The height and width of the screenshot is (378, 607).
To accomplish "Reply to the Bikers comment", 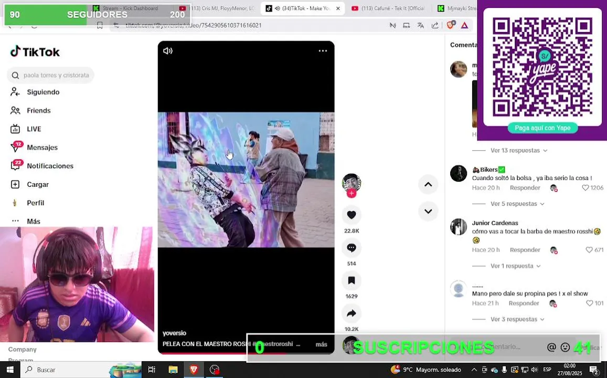I will coord(525,188).
